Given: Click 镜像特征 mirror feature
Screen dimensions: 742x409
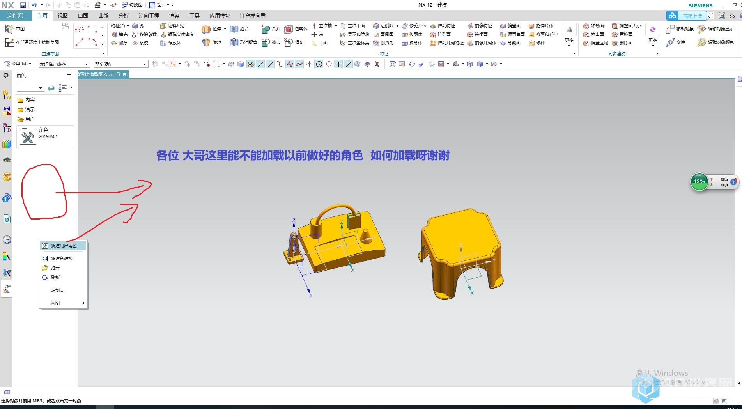Looking at the screenshot, I should coord(480,26).
